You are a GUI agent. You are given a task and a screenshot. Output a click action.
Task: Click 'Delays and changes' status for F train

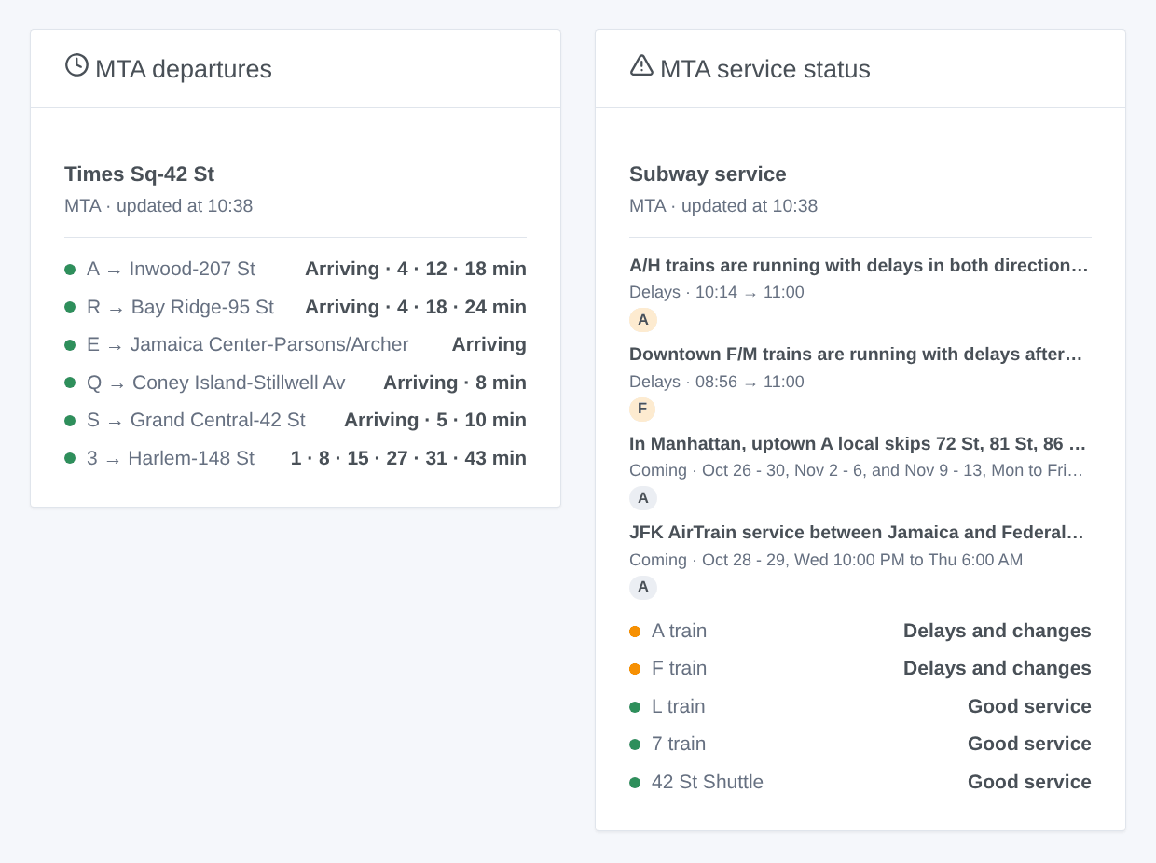998,669
